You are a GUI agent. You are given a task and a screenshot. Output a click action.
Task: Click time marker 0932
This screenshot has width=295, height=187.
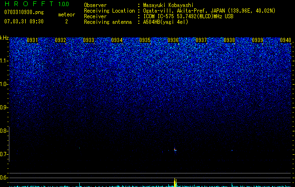[61, 40]
